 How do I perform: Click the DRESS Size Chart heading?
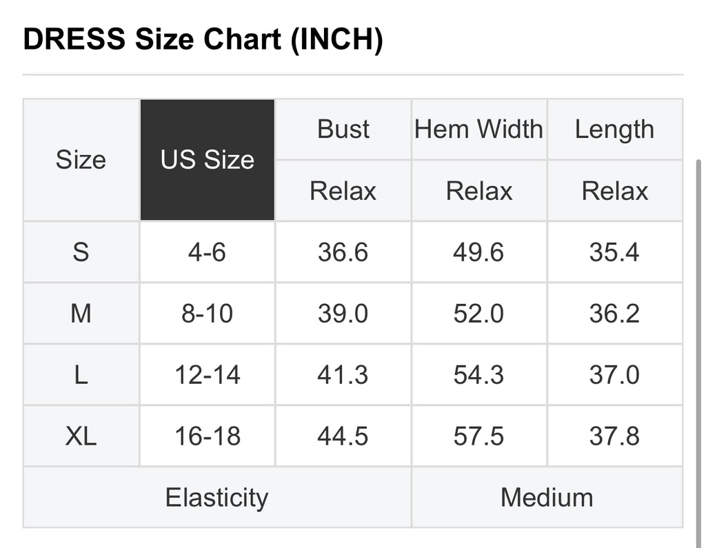pos(203,39)
